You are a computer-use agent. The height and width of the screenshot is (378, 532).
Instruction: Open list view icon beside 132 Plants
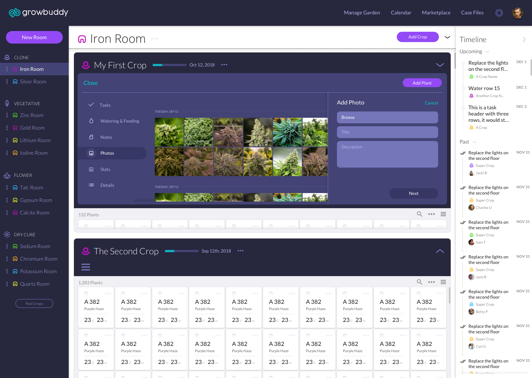click(443, 214)
